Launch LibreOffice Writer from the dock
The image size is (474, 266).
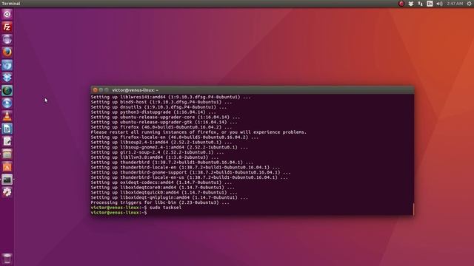pyautogui.click(x=7, y=129)
